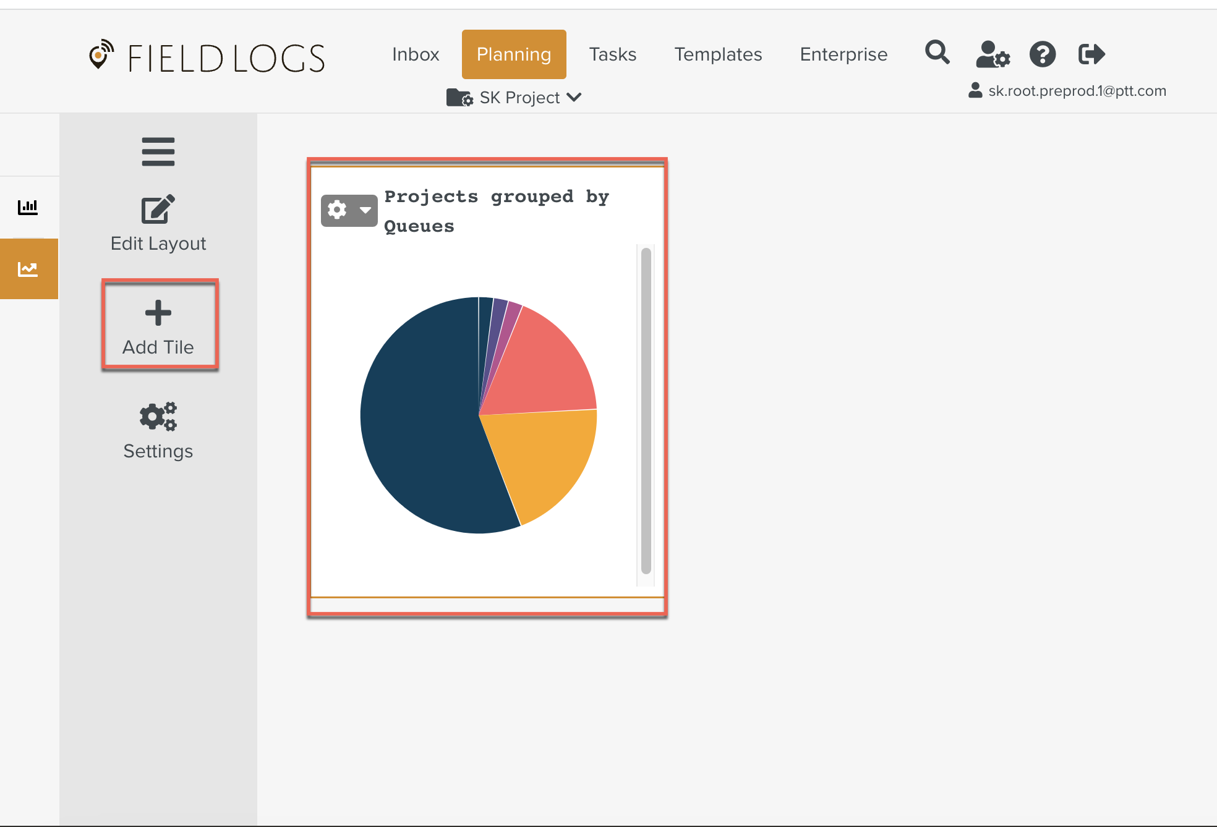Go to the Templates tab

pos(718,54)
